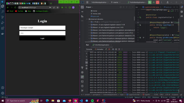This screenshot has height=103, width=184.
Task: Open VS Code Explorer in activity bar
Action: tap(2, 6)
